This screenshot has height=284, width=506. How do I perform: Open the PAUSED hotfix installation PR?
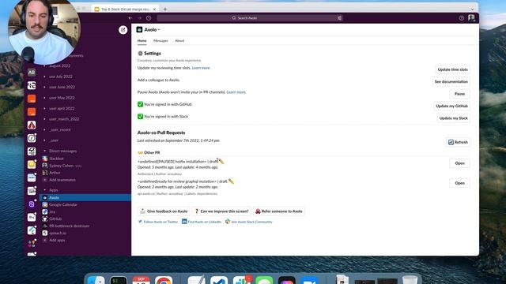pos(459,163)
